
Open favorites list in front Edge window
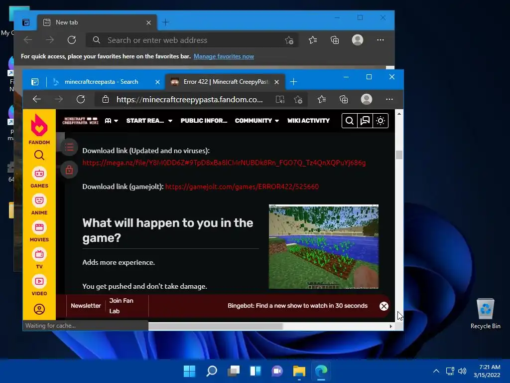point(322,99)
